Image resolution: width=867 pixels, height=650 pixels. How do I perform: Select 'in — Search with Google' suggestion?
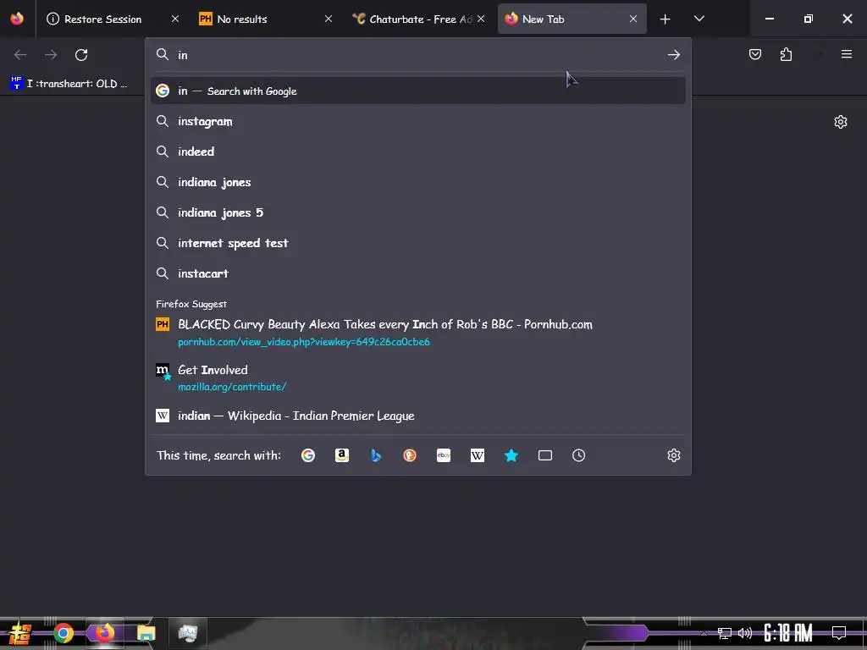(x=418, y=91)
